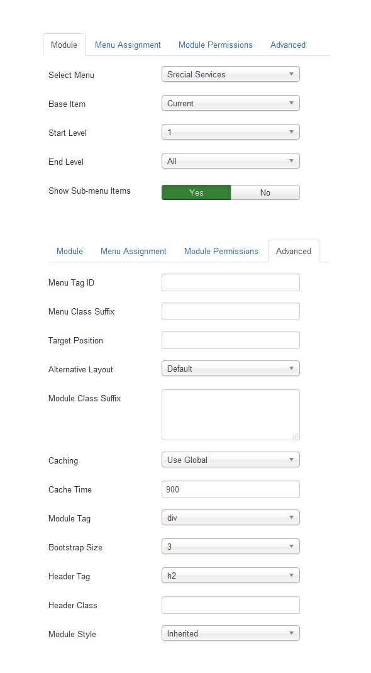This screenshot has width=371, height=673.
Task: Open the Alternative Layout dropdown
Action: click(230, 369)
